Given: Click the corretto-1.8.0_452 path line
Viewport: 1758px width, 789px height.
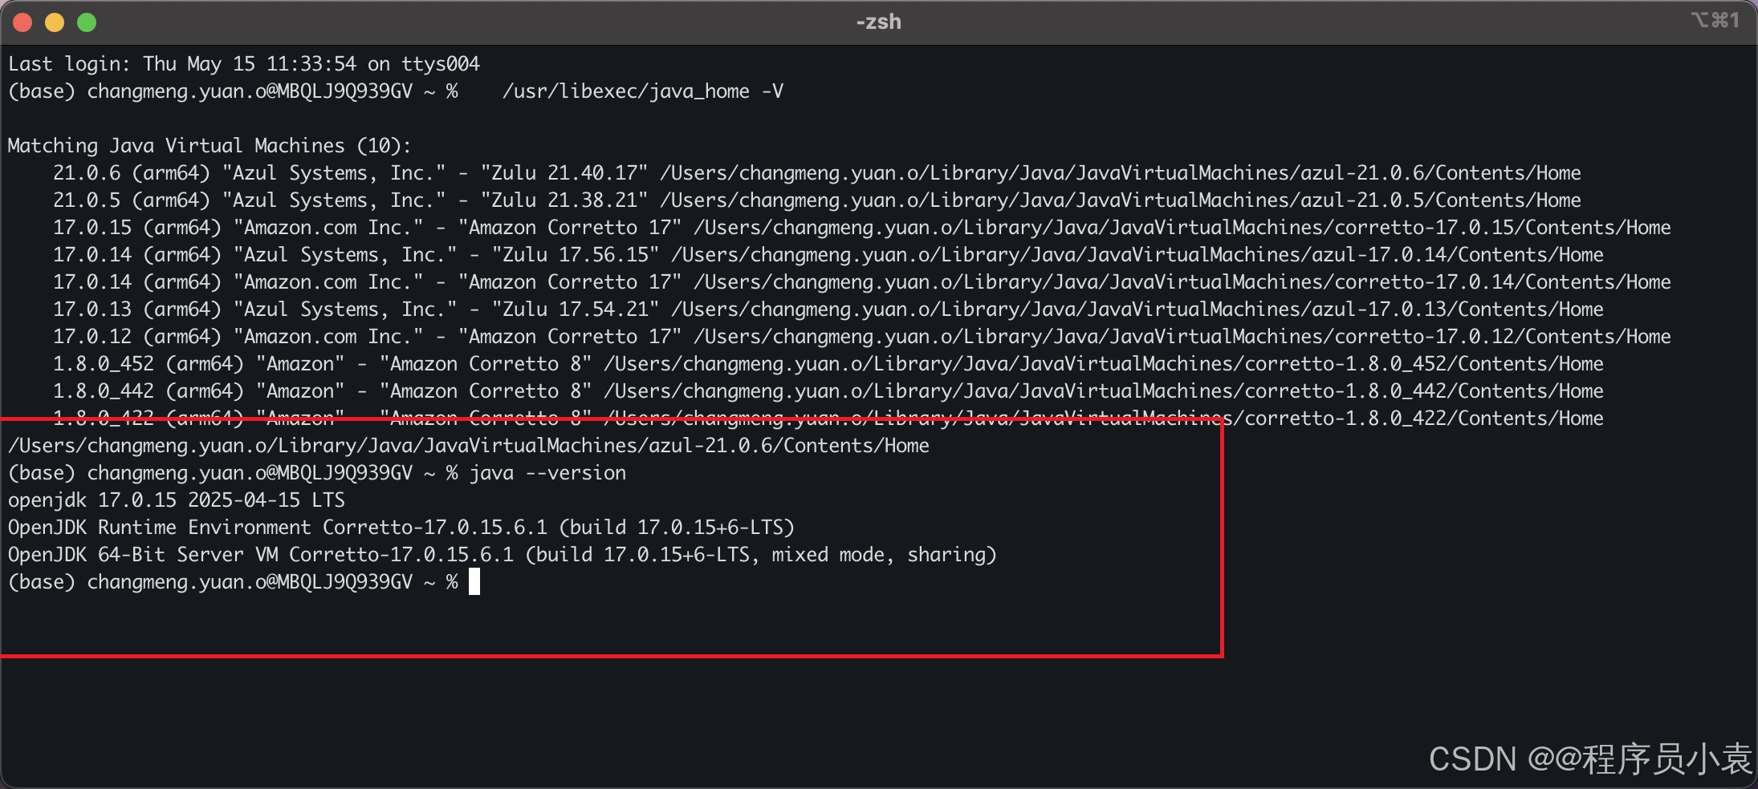Looking at the screenshot, I should 828,364.
